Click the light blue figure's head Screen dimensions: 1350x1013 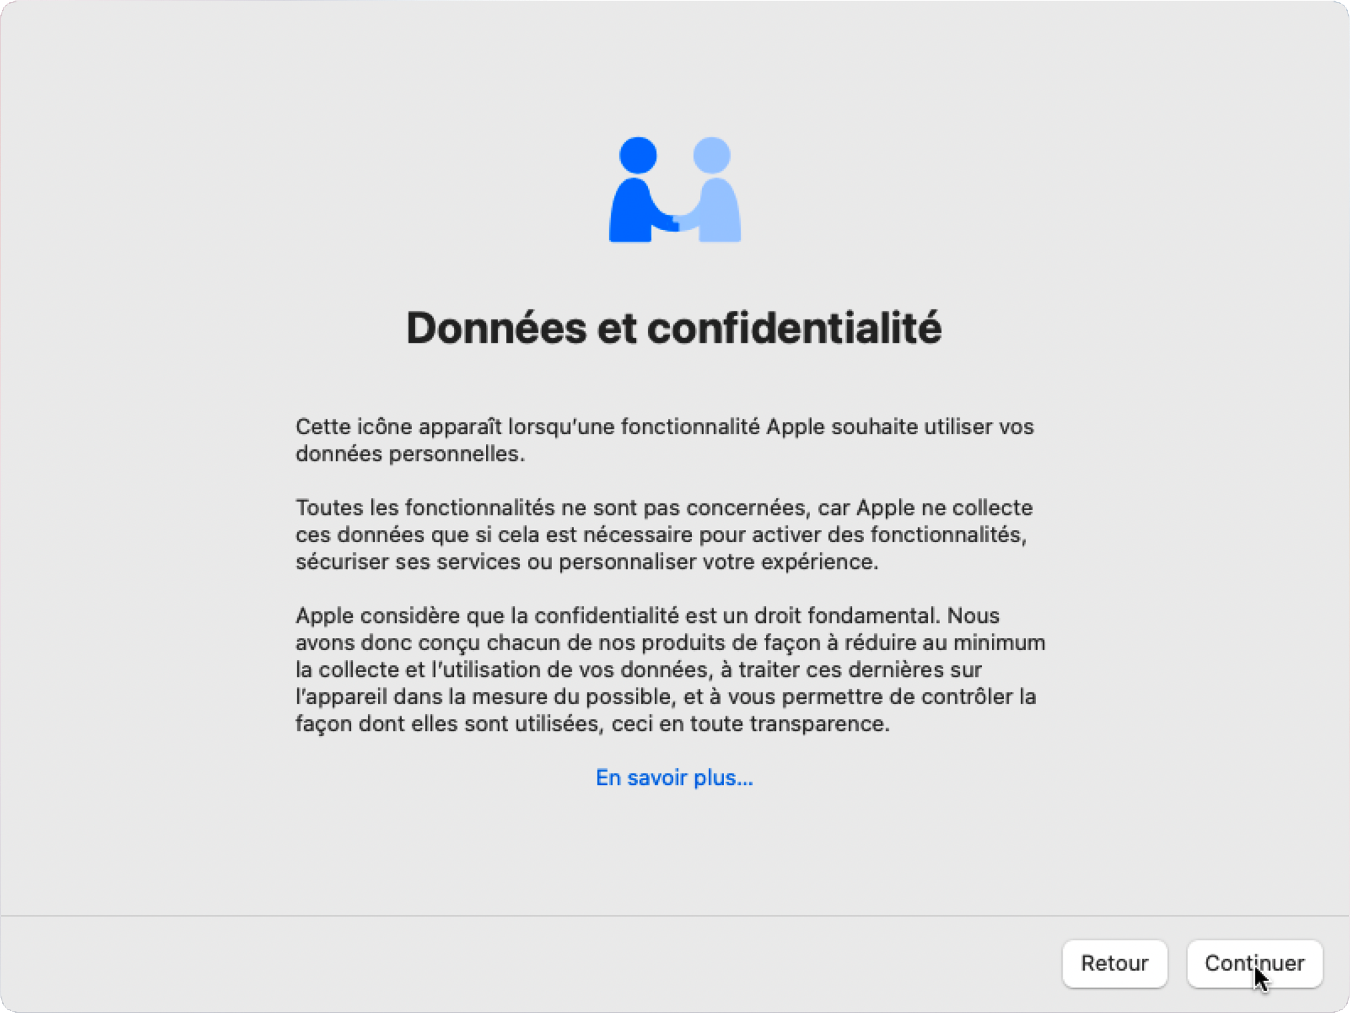pos(712,155)
